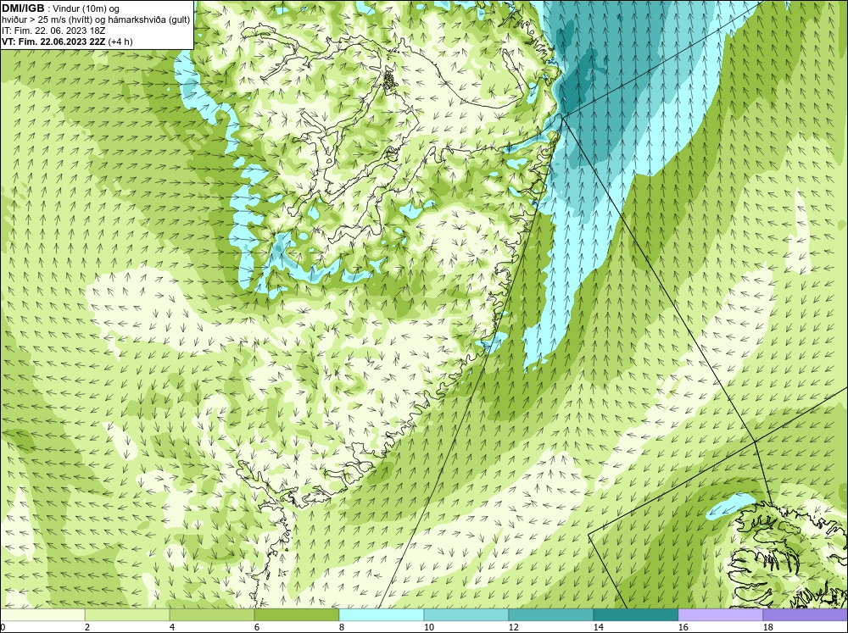Click the 4–6 m/s green legend swatch
This screenshot has width=848, height=633.
[212, 615]
